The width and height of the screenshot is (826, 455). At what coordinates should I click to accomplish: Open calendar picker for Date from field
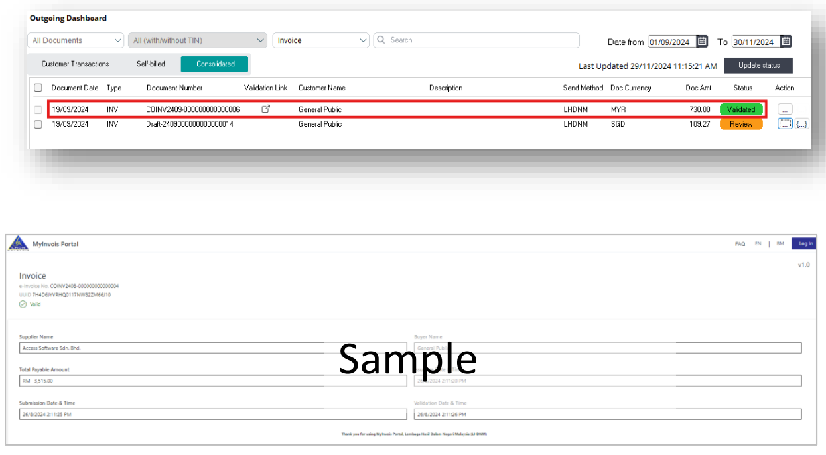pyautogui.click(x=702, y=42)
